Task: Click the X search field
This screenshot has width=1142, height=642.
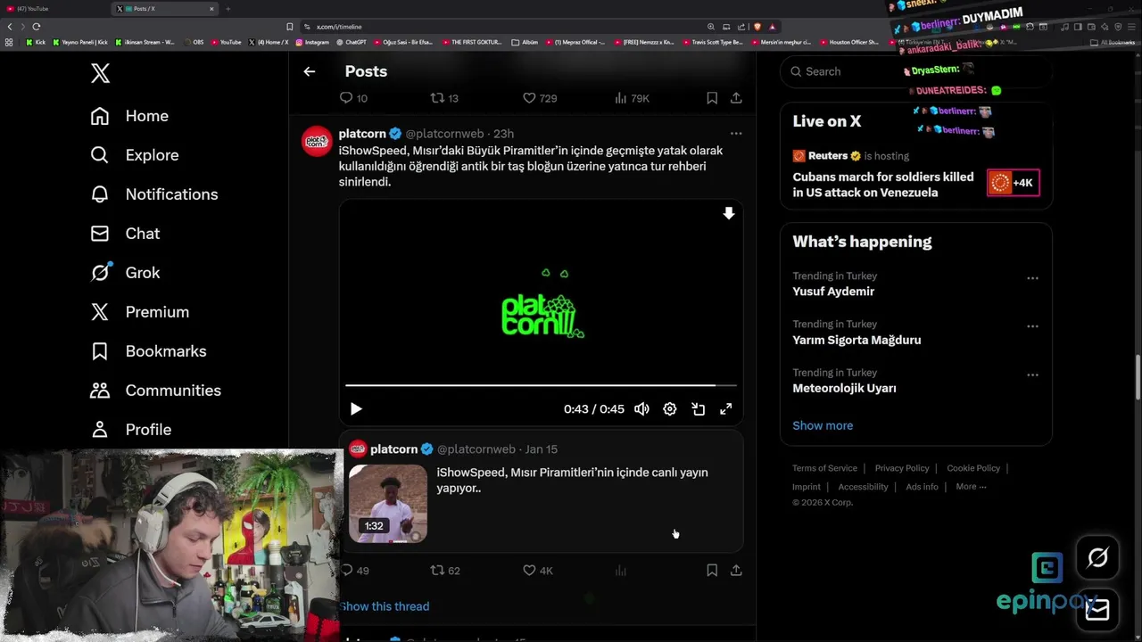Action: [916, 71]
